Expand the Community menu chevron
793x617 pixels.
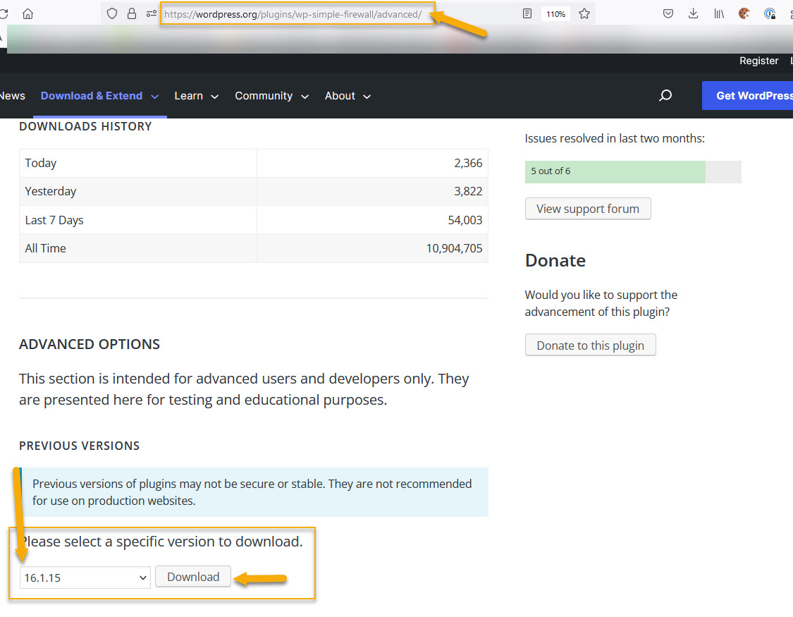pyautogui.click(x=305, y=97)
